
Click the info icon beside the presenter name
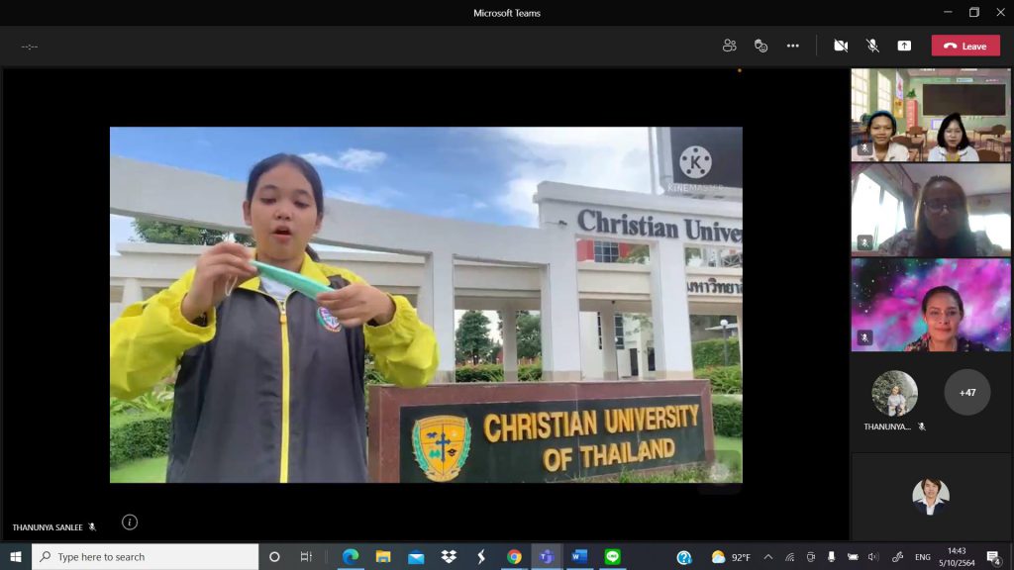tap(130, 522)
